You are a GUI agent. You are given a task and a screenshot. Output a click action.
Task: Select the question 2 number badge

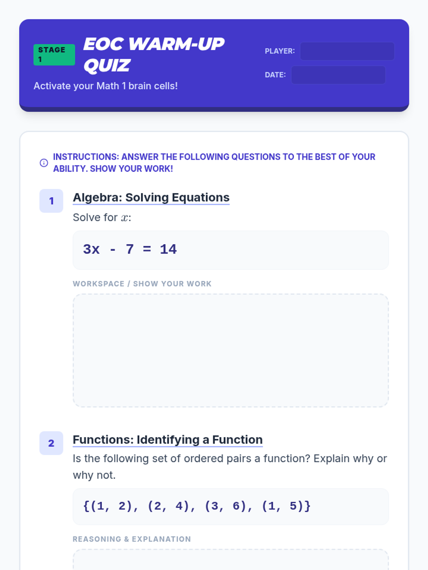51,443
